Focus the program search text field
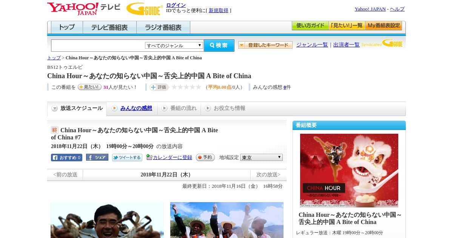 pyautogui.click(x=98, y=46)
